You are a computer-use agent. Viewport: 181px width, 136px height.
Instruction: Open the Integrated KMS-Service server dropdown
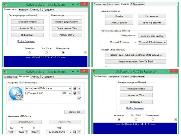pyautogui.click(x=70, y=89)
